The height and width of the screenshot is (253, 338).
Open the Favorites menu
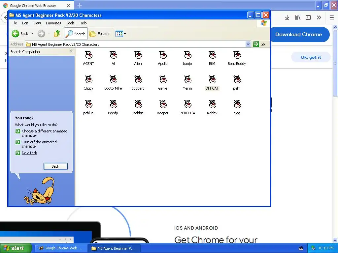(53, 23)
